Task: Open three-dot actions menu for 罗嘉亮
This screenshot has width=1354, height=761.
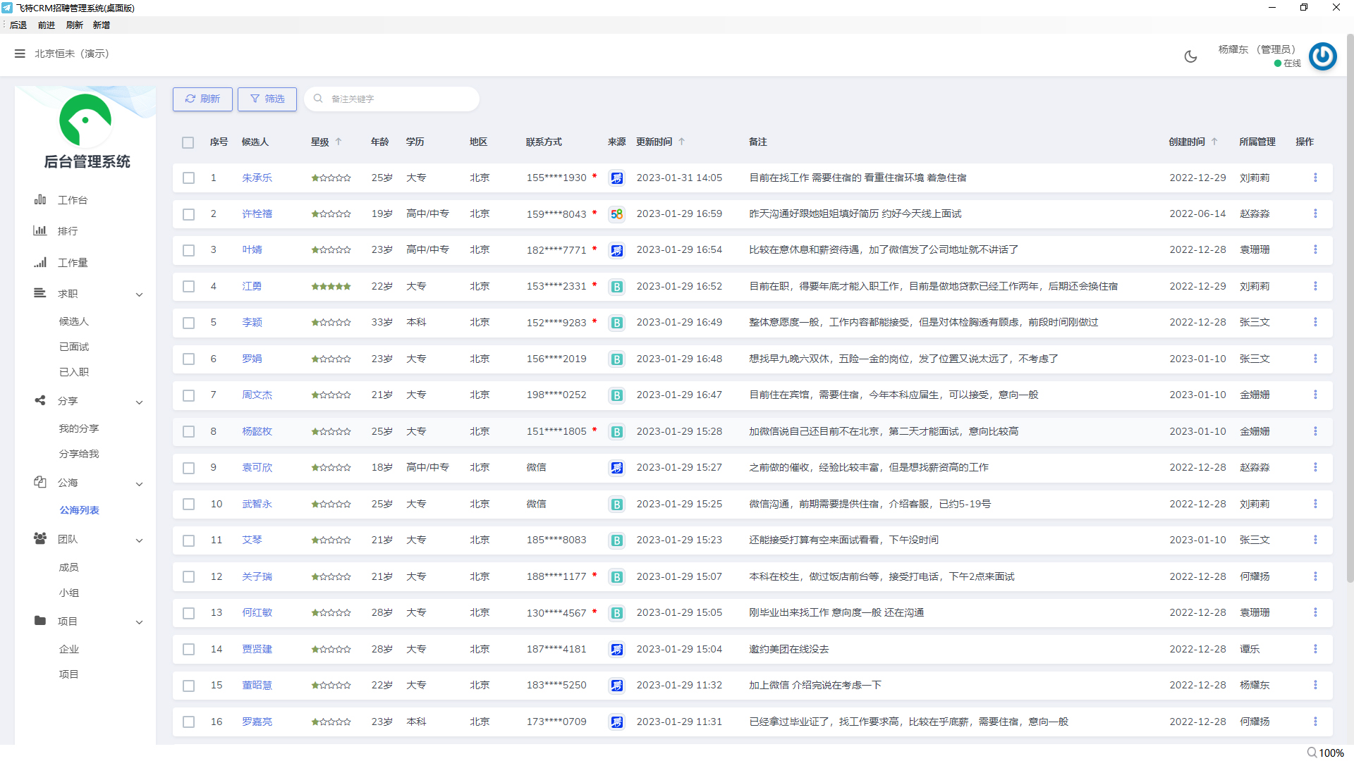Action: [x=1315, y=722]
